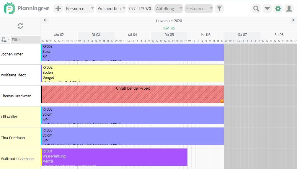
Task: Click the plus icon to add event
Action: click(58, 9)
